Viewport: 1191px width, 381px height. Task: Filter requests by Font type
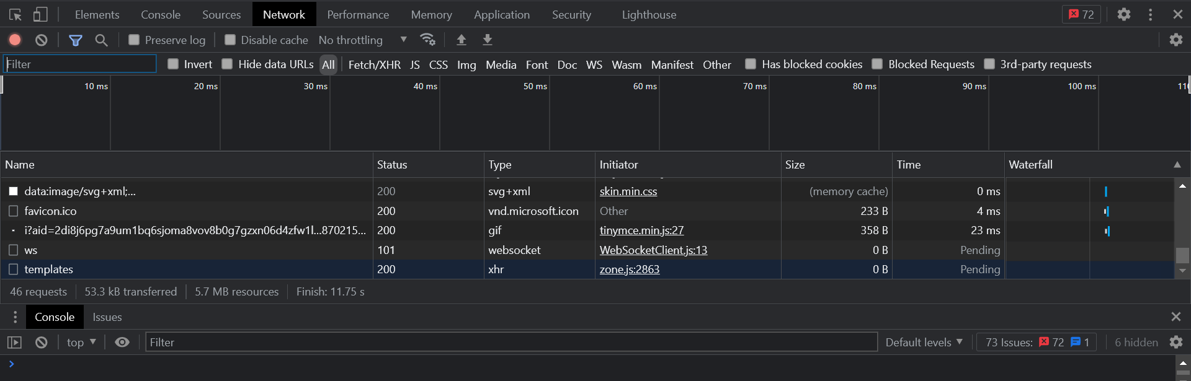pos(537,64)
